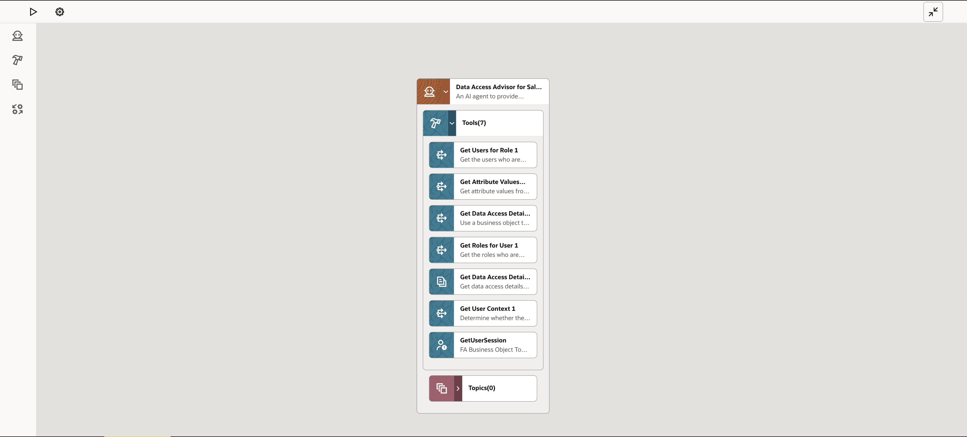Open the agent settings icon in the sidebar
967x437 pixels.
18,109
